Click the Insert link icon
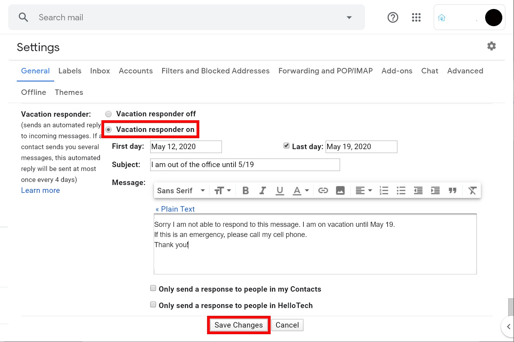The image size is (514, 342). coord(323,191)
